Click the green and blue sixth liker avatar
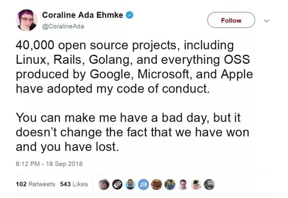 pyautogui.click(x=170, y=184)
